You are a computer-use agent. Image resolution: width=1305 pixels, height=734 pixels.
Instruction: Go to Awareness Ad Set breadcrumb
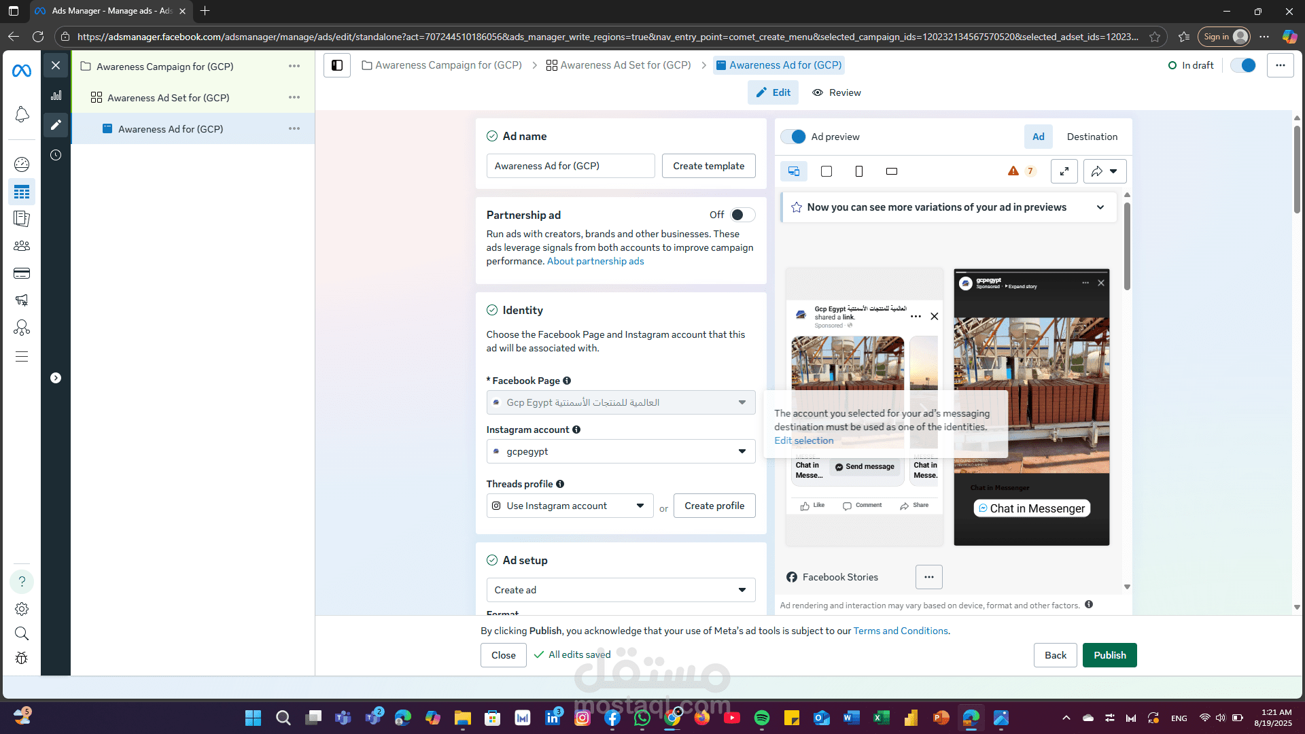(x=619, y=65)
